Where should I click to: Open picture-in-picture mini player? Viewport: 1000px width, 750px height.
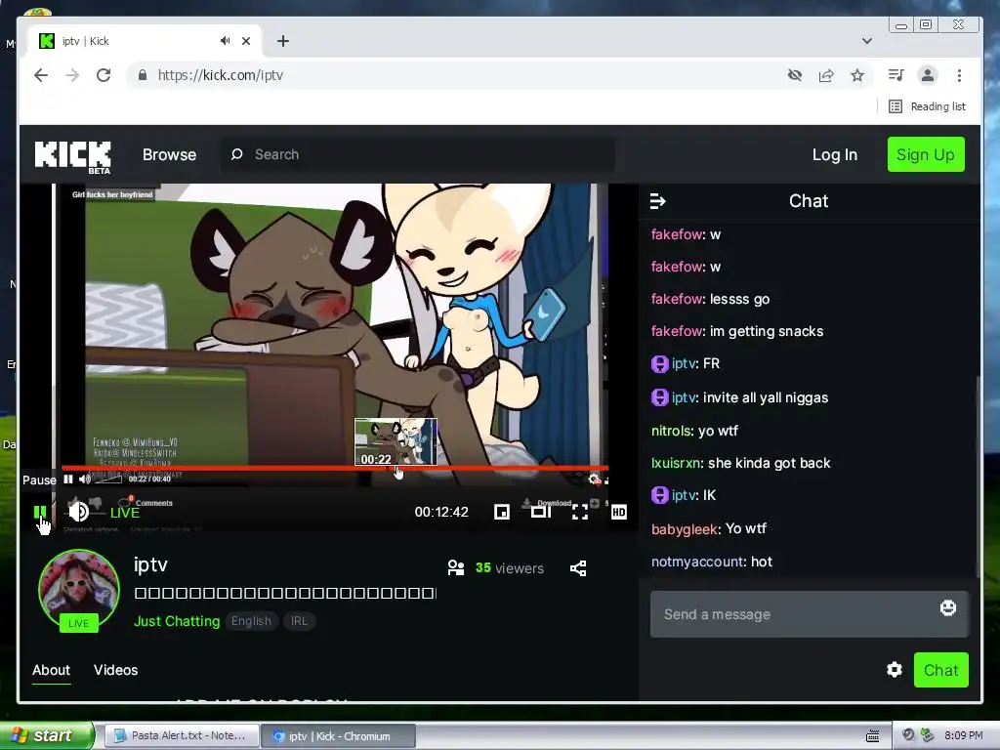(x=502, y=512)
